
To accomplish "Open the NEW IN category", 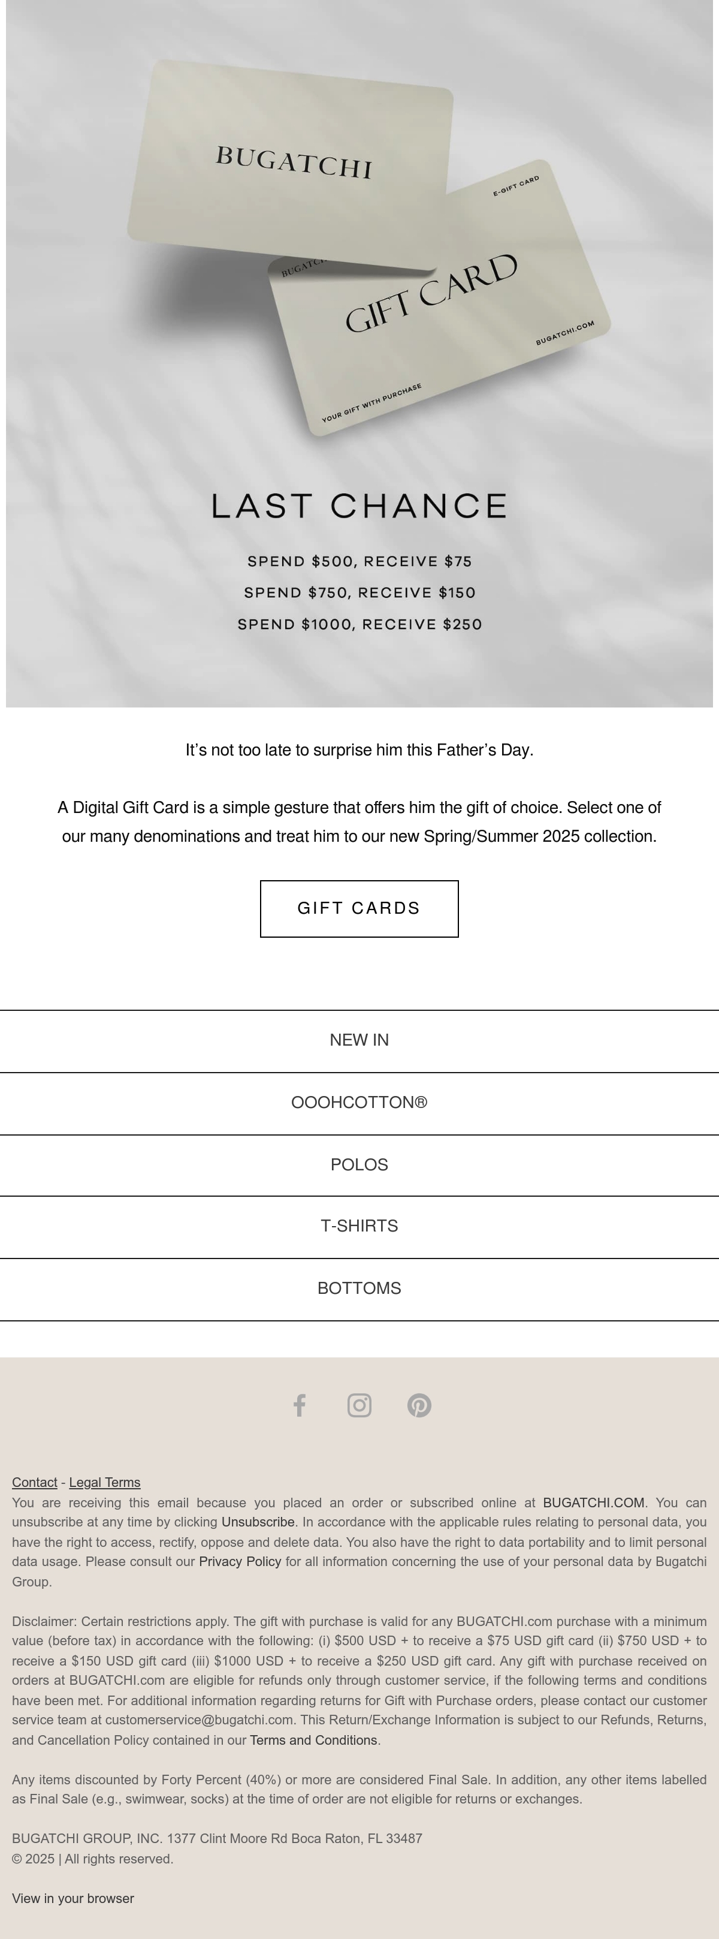I will 359,1040.
